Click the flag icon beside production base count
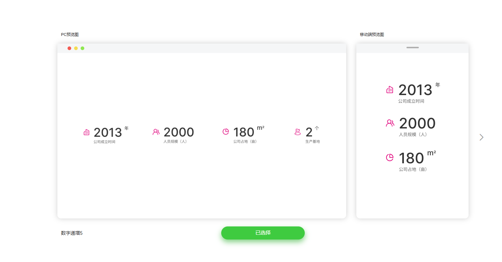The image size is (502, 262). (297, 132)
